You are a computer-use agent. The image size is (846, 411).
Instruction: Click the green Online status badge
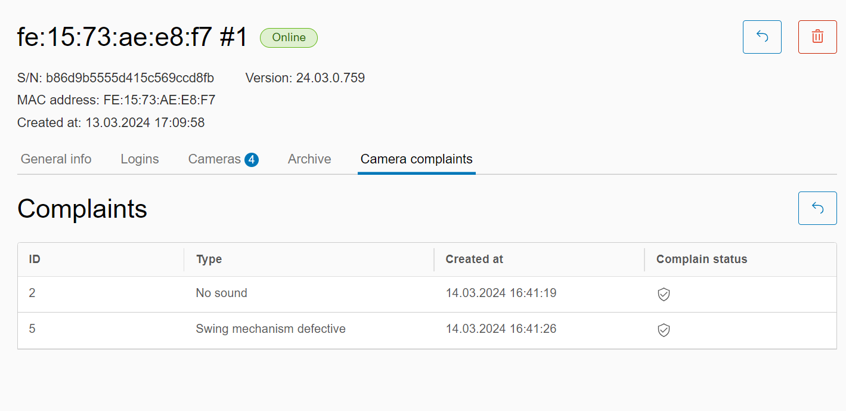coord(289,38)
